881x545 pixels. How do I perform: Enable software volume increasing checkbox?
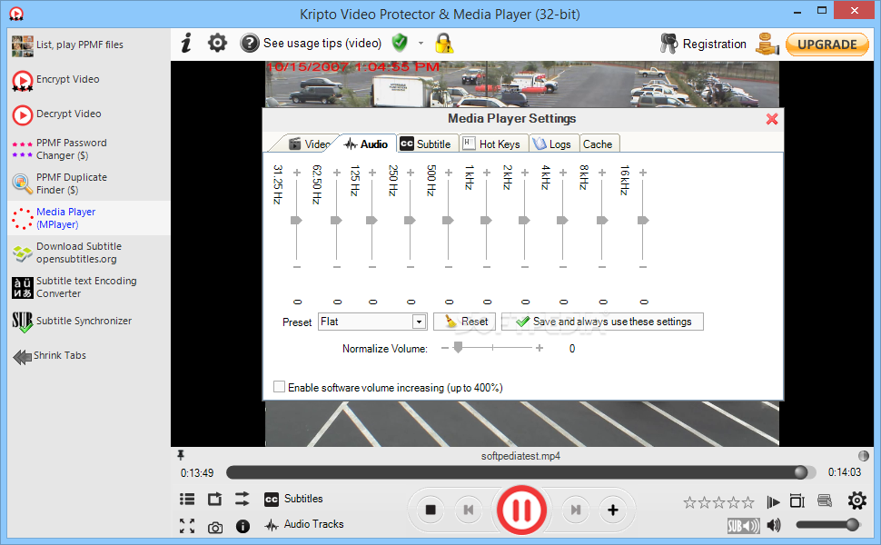279,387
